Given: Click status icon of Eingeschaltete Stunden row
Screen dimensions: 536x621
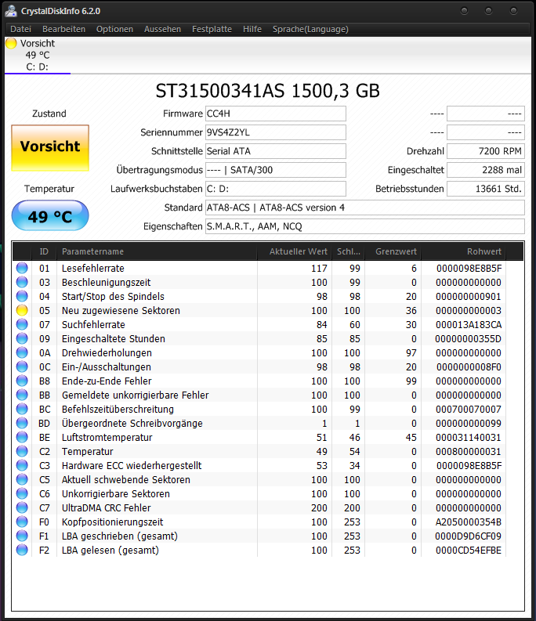Looking at the screenshot, I should [22, 338].
